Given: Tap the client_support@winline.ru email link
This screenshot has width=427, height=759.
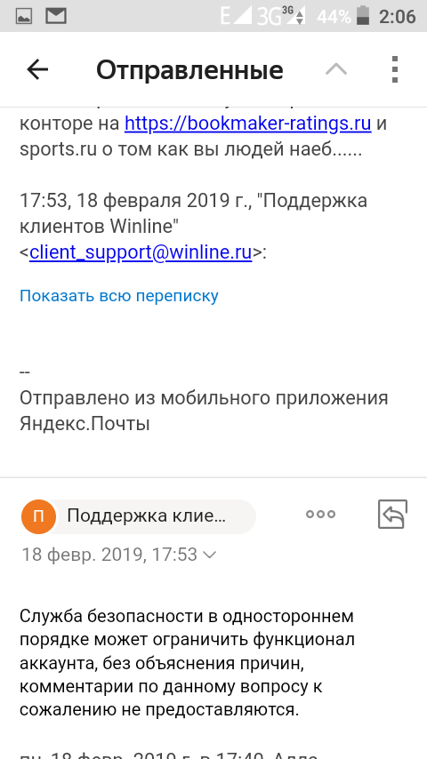Looking at the screenshot, I should tap(141, 252).
